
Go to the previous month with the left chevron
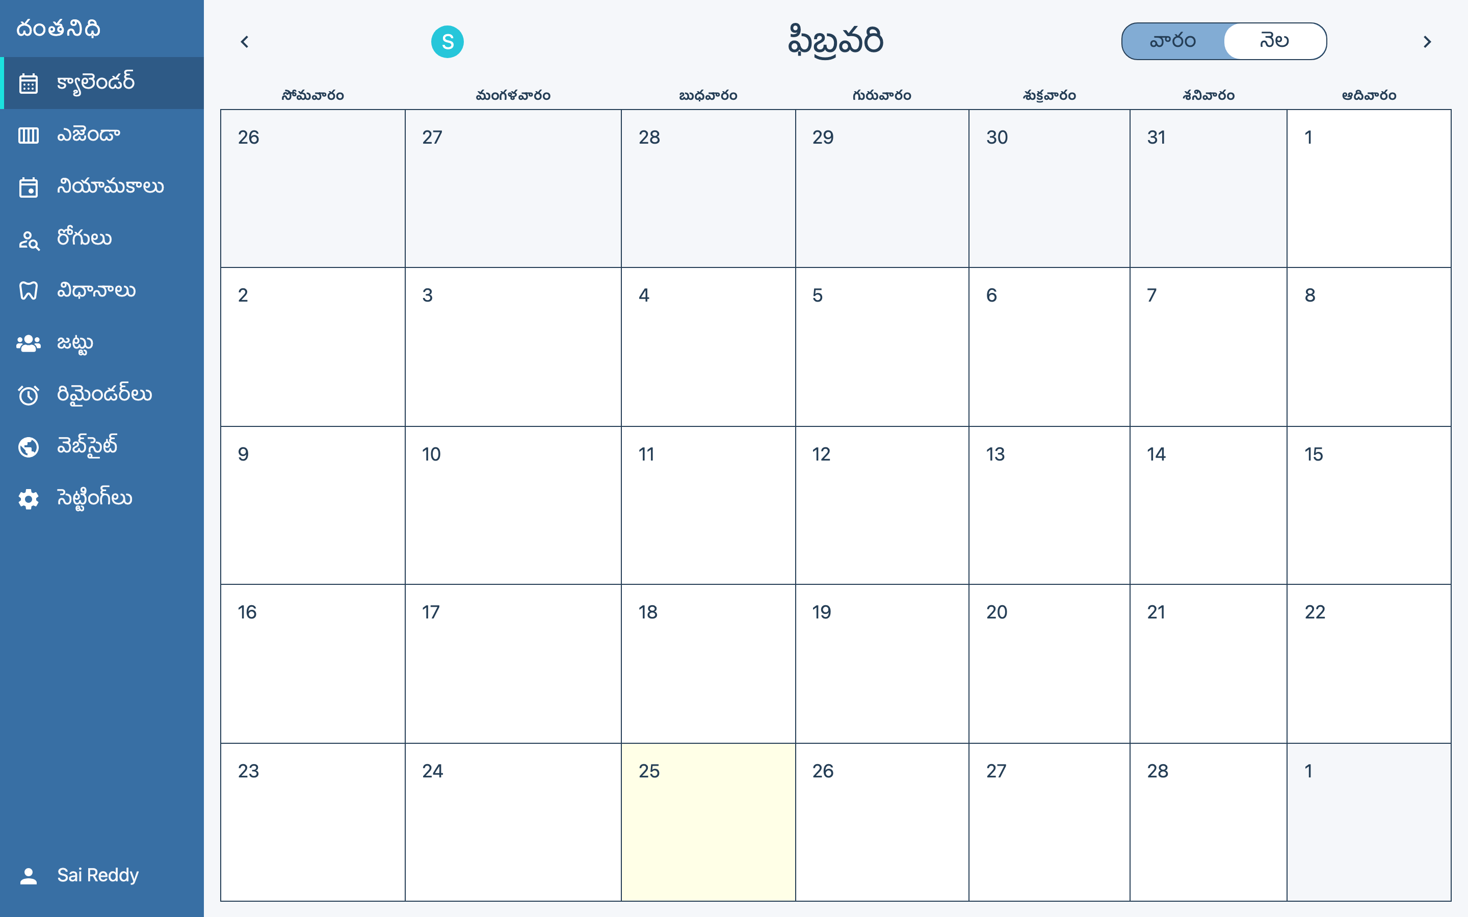245,42
